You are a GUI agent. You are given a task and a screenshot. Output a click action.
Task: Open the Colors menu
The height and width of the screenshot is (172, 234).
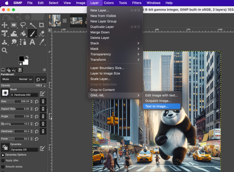[x=109, y=3]
